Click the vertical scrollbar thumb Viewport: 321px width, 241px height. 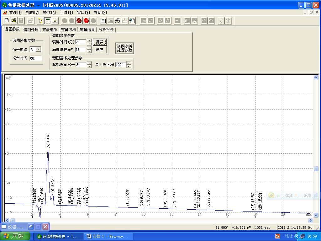click(x=316, y=169)
